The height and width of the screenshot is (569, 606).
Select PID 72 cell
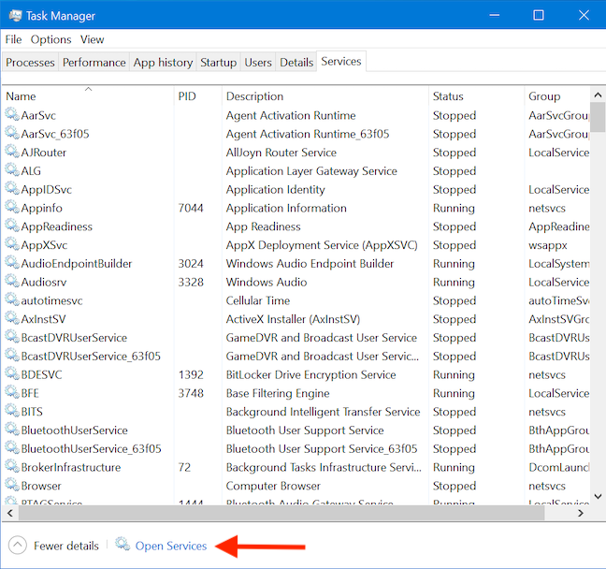tap(184, 467)
